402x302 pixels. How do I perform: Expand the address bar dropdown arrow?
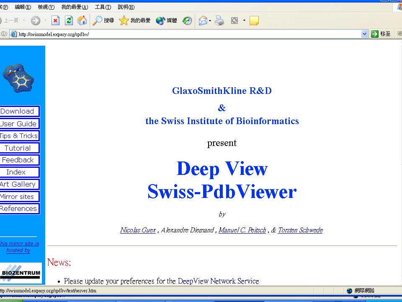[364, 34]
